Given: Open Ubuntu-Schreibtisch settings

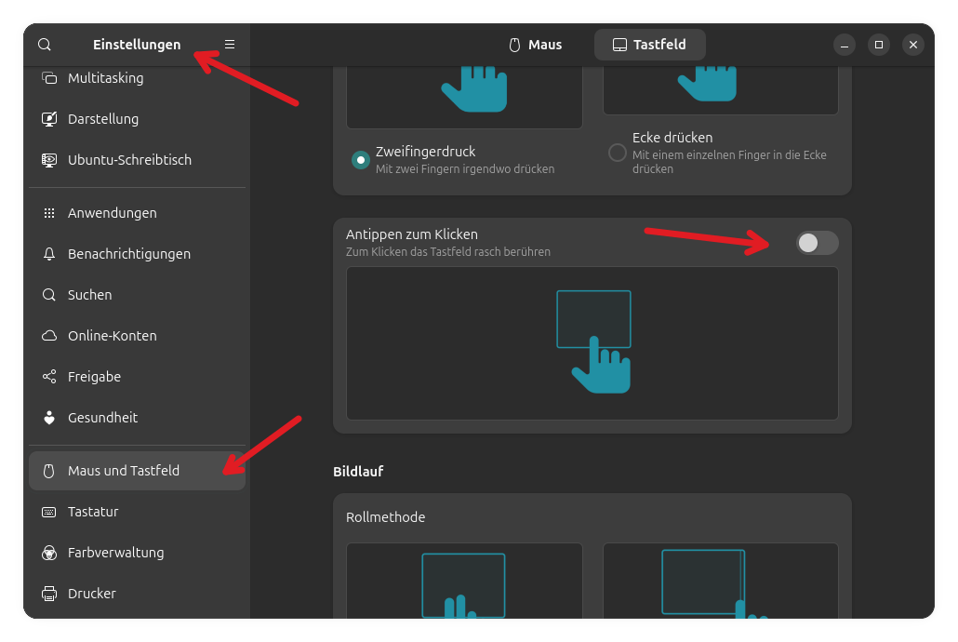Looking at the screenshot, I should coord(137,160).
